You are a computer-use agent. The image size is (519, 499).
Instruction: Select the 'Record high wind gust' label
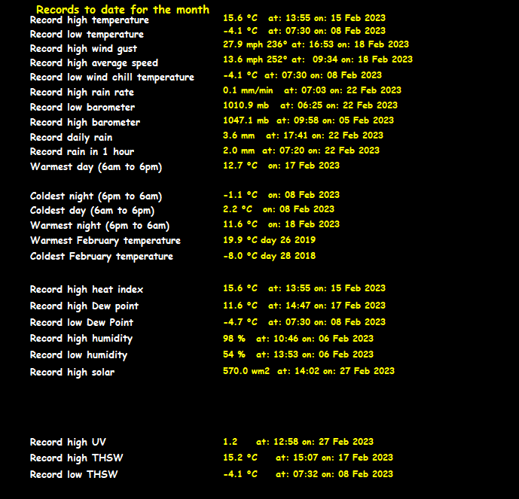(x=84, y=49)
